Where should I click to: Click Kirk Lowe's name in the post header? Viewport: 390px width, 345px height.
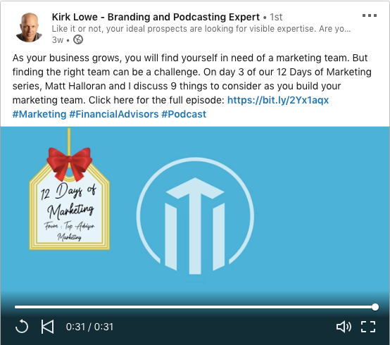156,17
